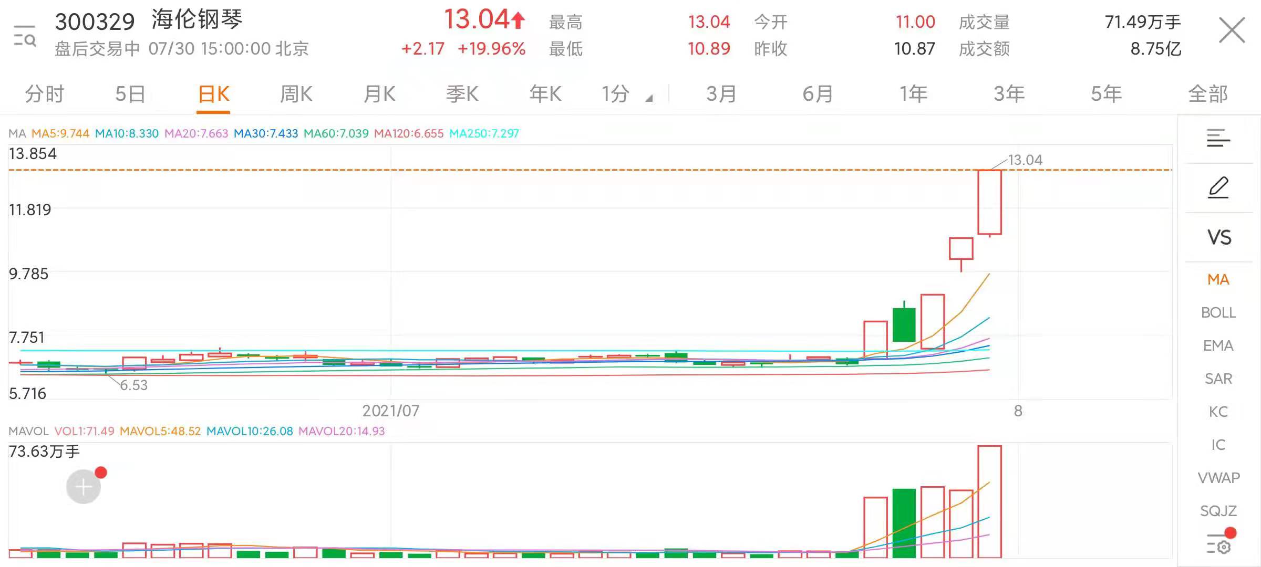
Task: Click the MAVOL10:26.08 legend
Action: [250, 431]
